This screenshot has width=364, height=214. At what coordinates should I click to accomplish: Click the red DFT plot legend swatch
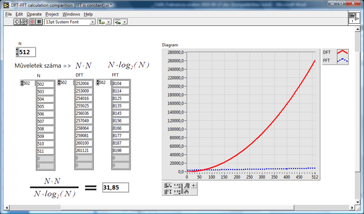(343, 52)
